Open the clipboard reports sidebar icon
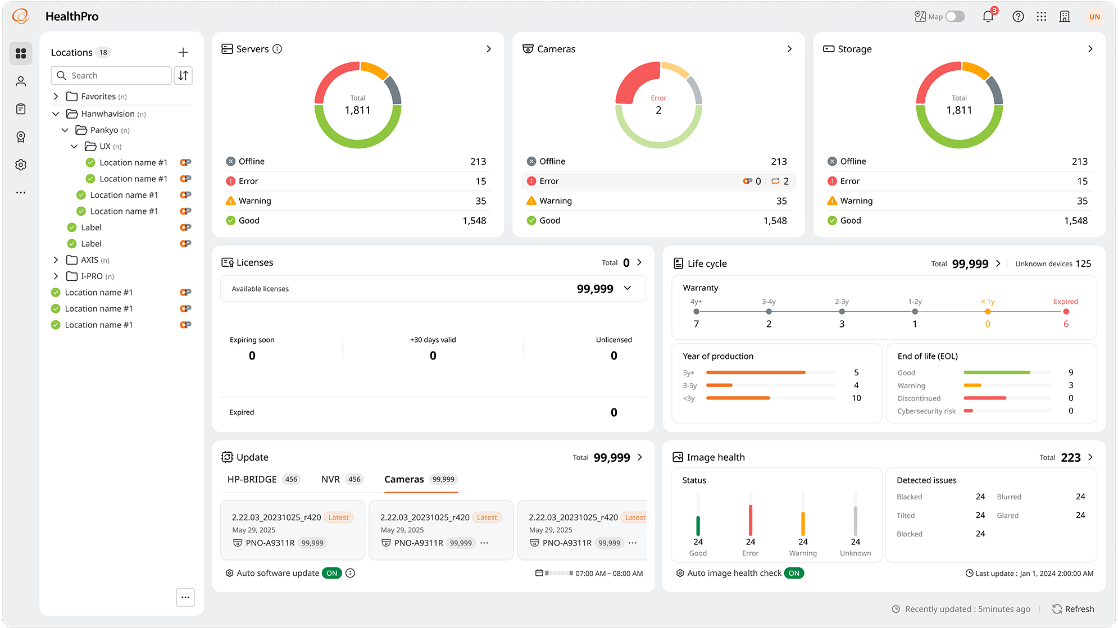This screenshot has height=628, width=1118. coord(21,109)
